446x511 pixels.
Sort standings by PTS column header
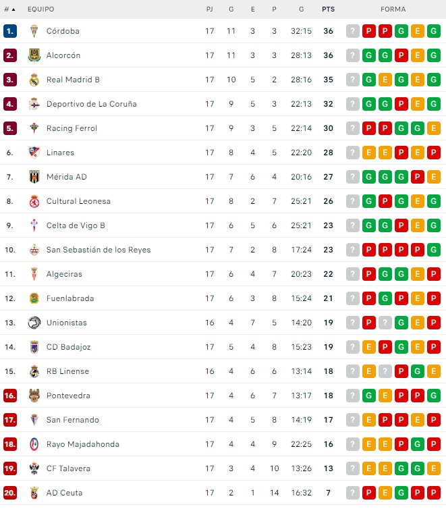point(328,9)
